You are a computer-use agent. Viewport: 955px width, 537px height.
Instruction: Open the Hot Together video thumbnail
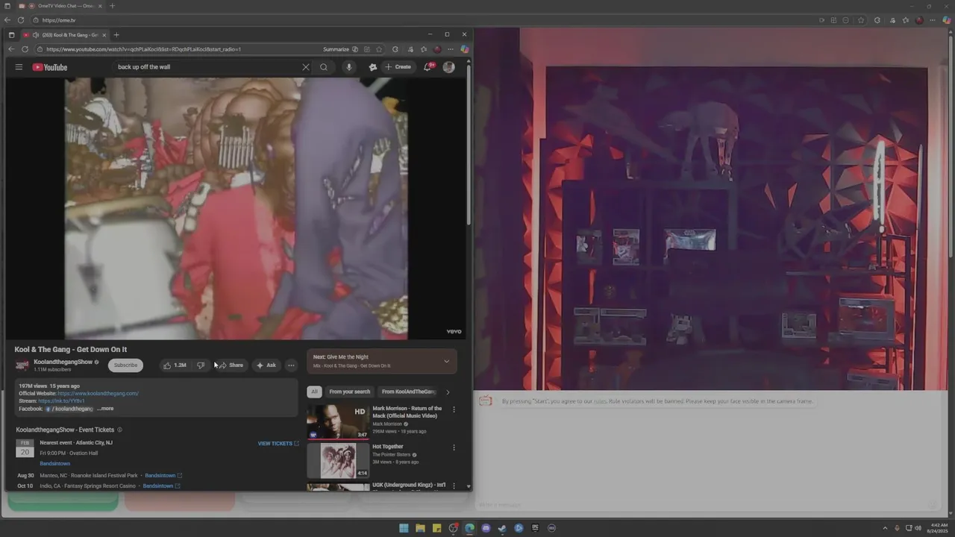point(338,461)
